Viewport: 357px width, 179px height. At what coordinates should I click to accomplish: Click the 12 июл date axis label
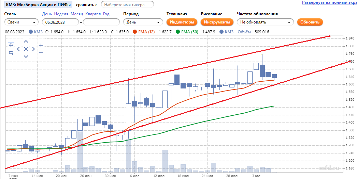click(x=159, y=176)
